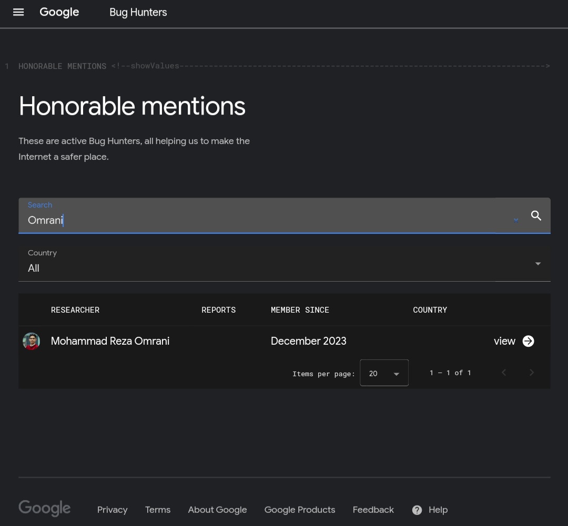Go to previous page chevron
This screenshot has height=526, width=568.
pos(503,373)
